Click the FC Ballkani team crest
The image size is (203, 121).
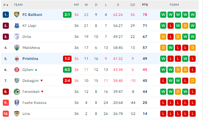tap(17, 14)
